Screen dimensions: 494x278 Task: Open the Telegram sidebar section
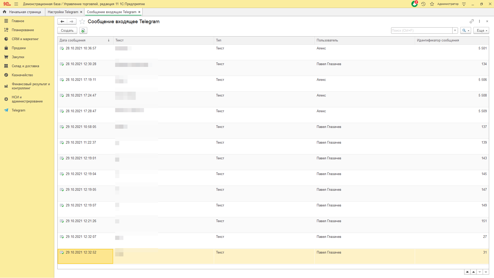point(18,110)
